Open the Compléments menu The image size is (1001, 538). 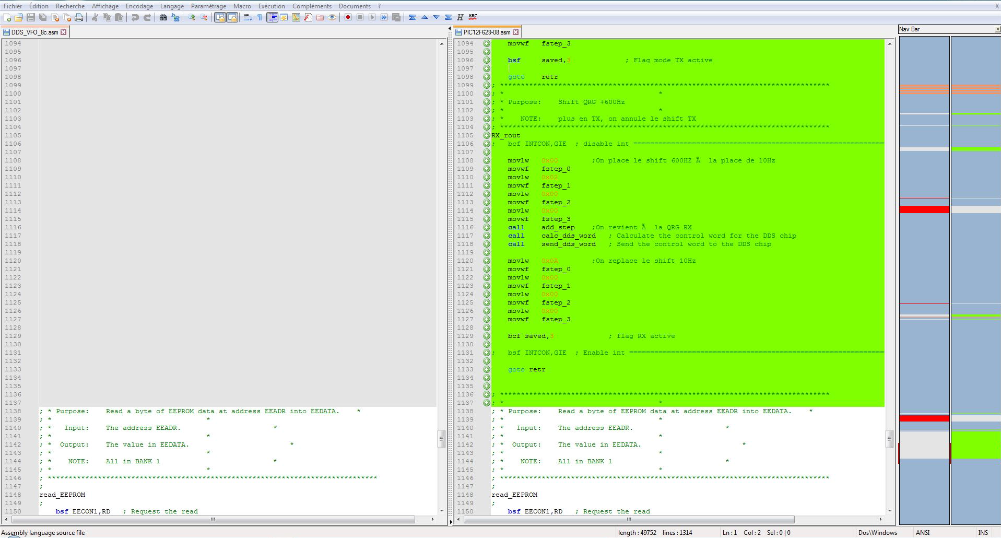coord(312,6)
